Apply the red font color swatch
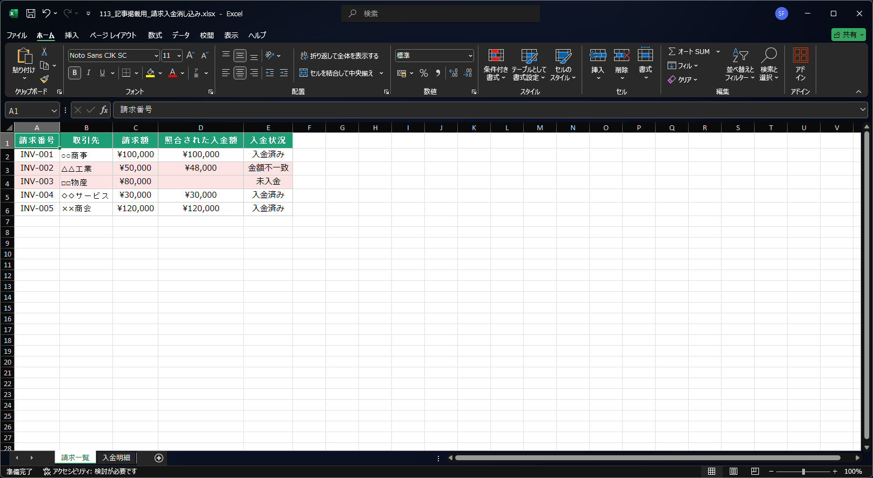 [x=172, y=73]
